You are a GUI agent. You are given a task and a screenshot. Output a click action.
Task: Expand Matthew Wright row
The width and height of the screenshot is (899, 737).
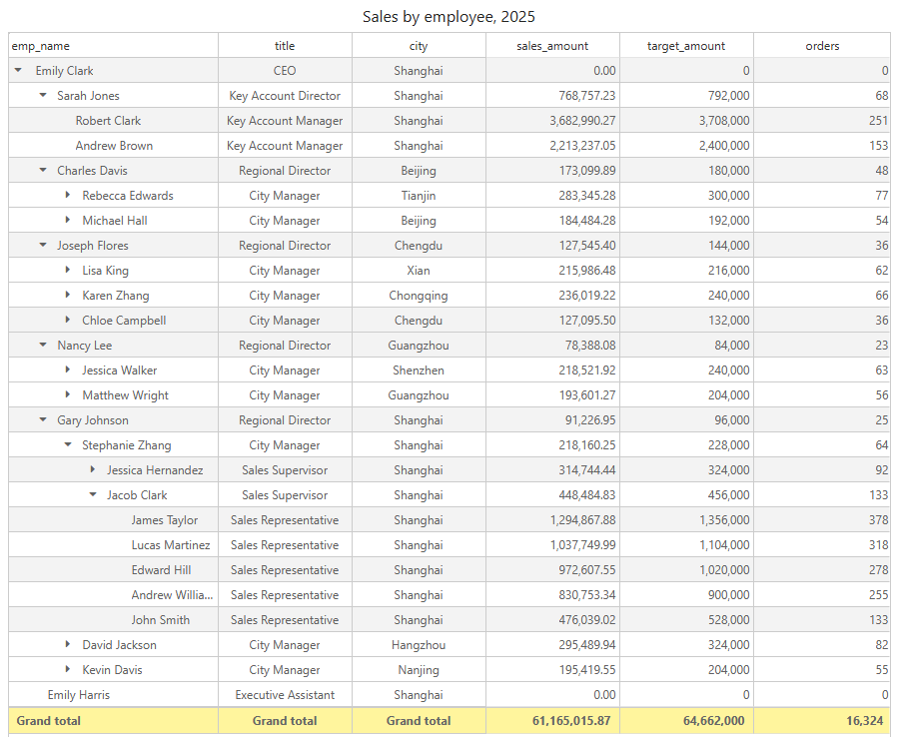tap(68, 394)
